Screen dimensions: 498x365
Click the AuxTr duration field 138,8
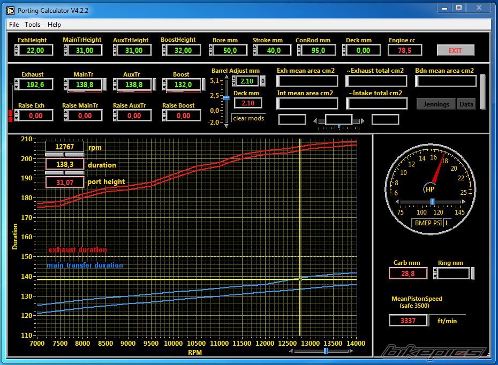[134, 85]
